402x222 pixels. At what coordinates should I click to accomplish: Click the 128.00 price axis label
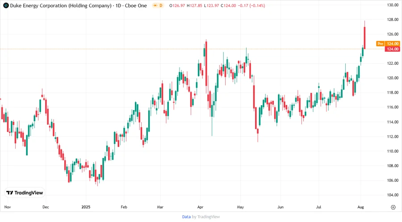(x=393, y=20)
